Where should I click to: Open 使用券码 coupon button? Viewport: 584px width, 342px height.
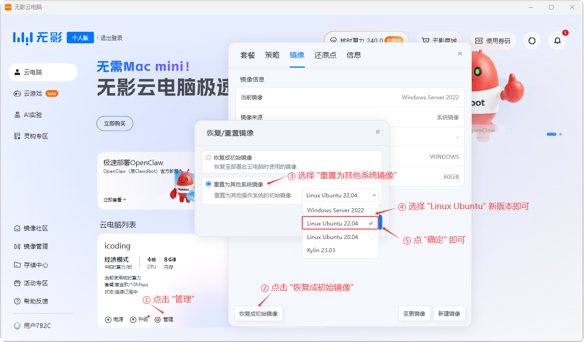pos(493,41)
